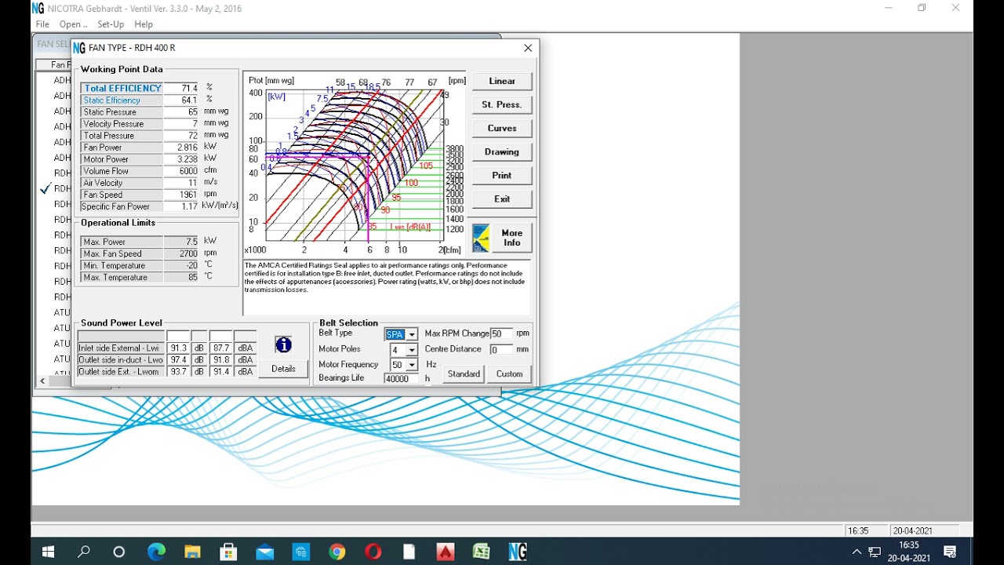Open the 'Open ..' menu

point(73,24)
